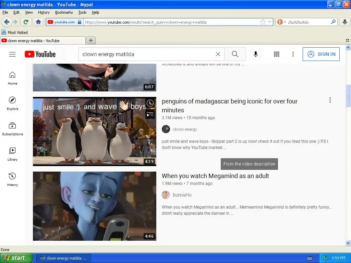Click the BubbleFlix channel avatar
The width and height of the screenshot is (351, 263).
[x=166, y=195]
